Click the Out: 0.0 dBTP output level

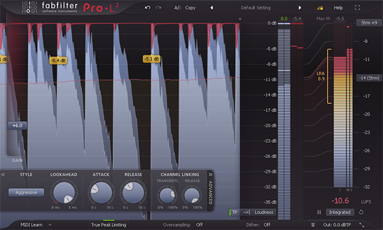click(337, 225)
